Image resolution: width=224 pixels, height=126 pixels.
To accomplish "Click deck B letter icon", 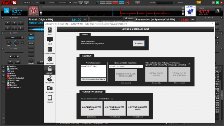I will click(218, 11).
